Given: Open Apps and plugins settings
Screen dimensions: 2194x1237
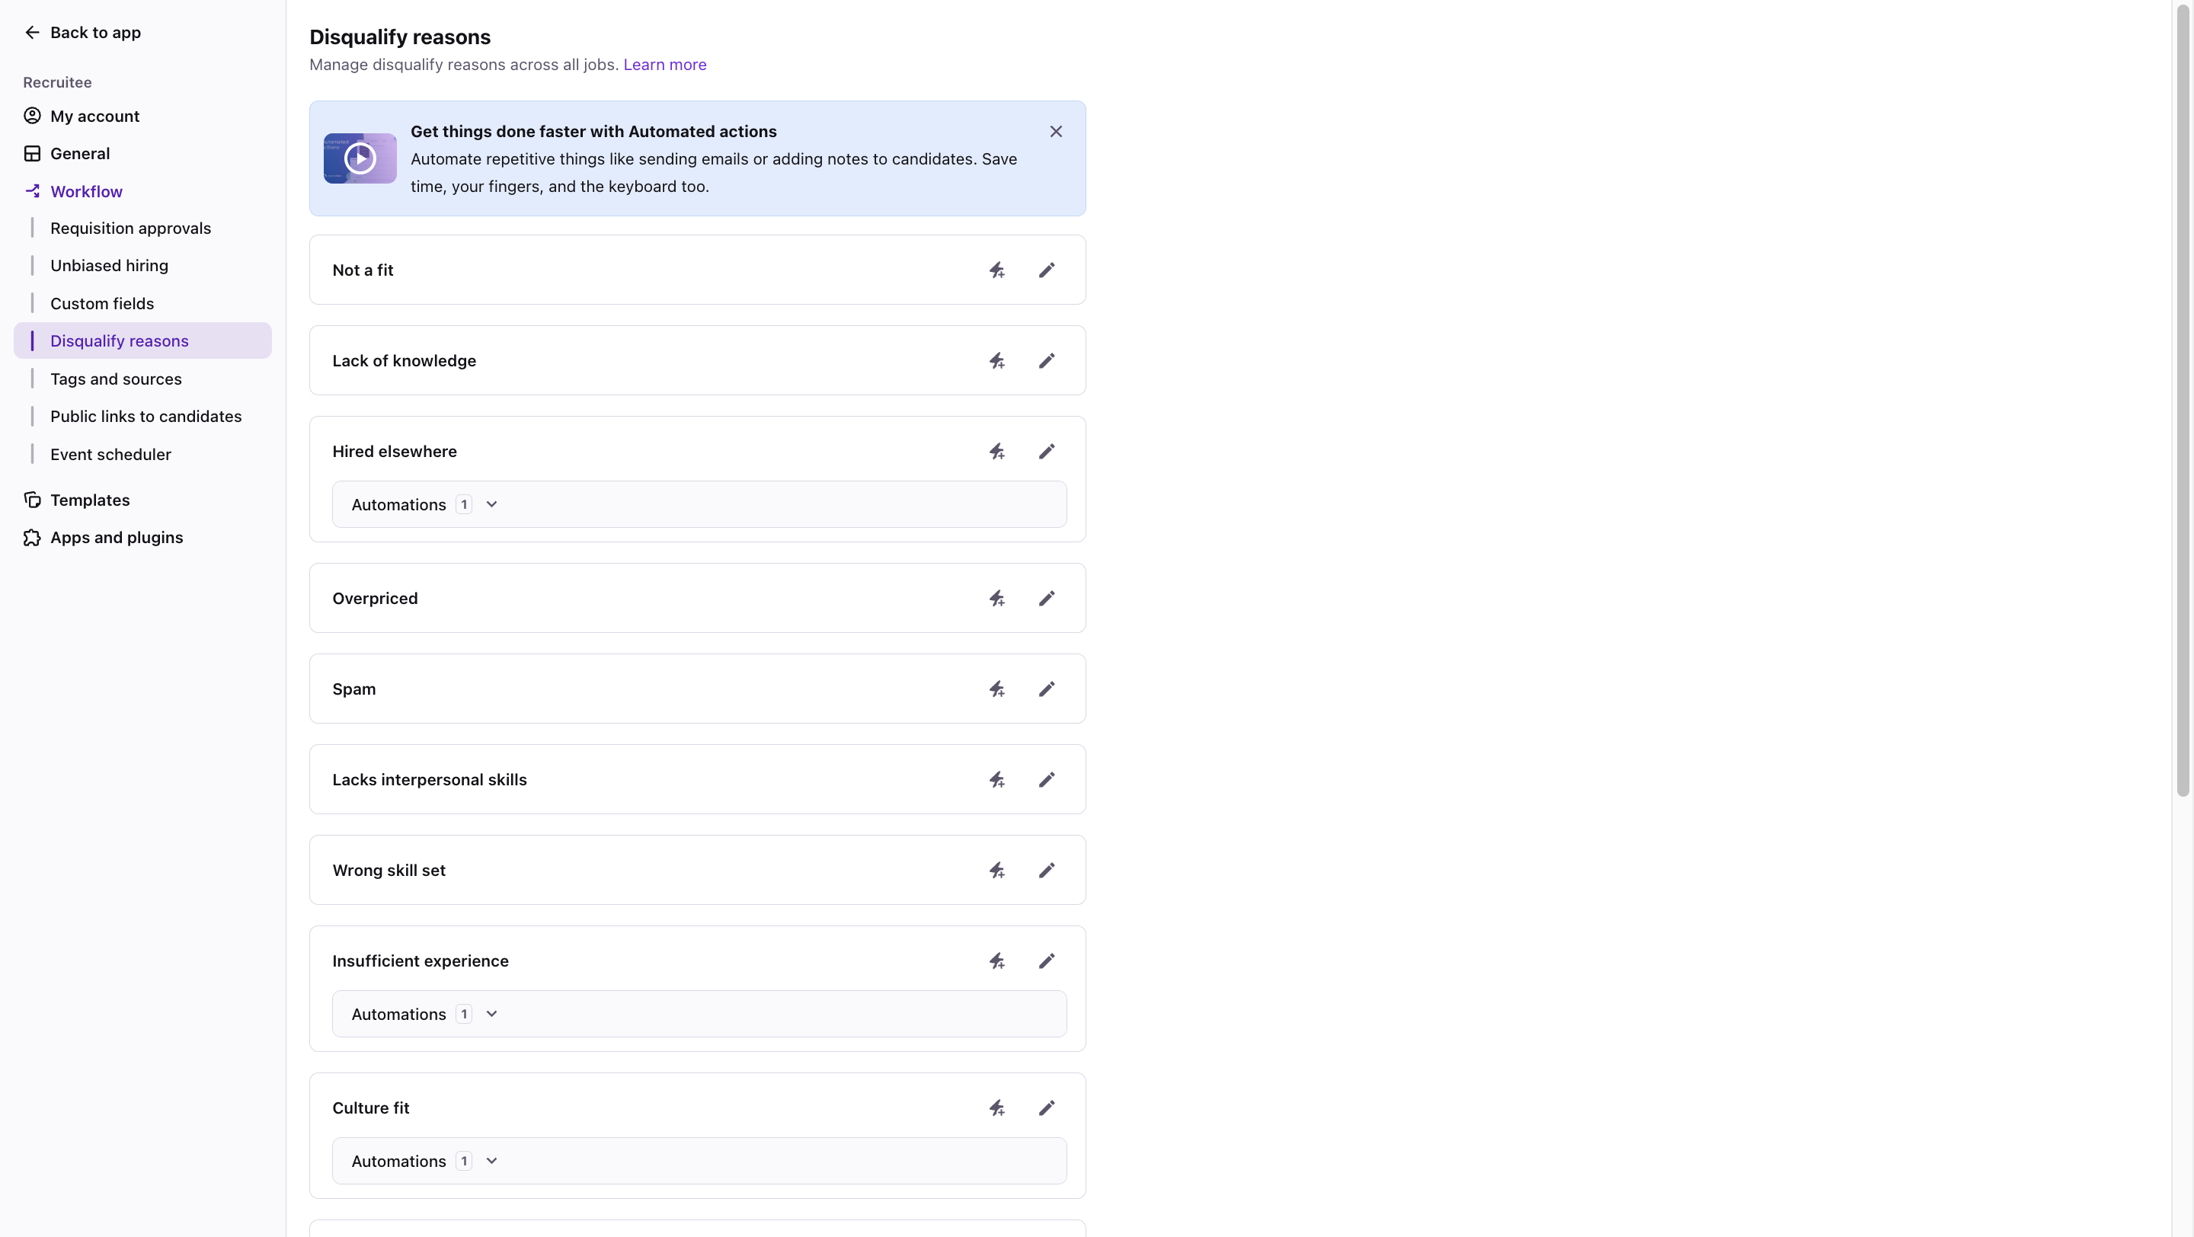Looking at the screenshot, I should 117,537.
